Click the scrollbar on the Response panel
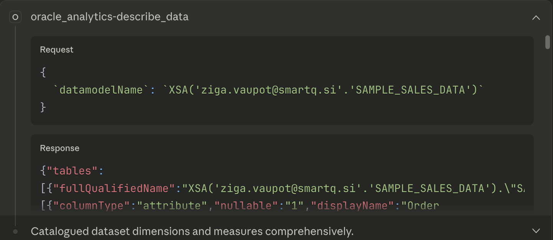 coord(548,43)
